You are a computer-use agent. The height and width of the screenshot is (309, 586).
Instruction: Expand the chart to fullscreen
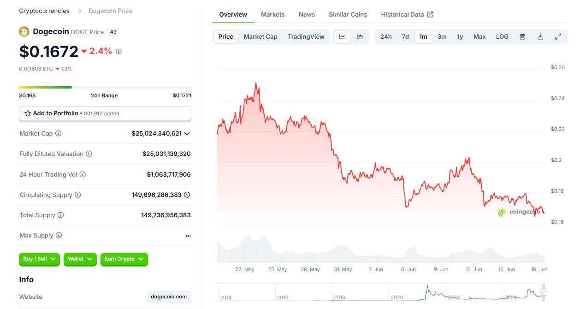click(x=558, y=36)
